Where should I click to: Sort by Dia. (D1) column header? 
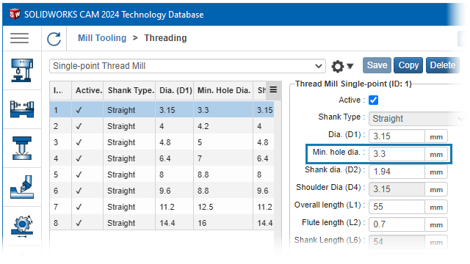[175, 90]
